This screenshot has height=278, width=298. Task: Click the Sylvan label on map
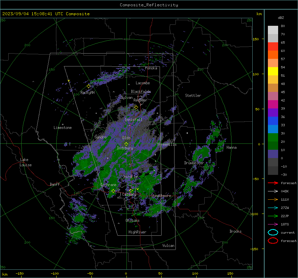(126, 98)
